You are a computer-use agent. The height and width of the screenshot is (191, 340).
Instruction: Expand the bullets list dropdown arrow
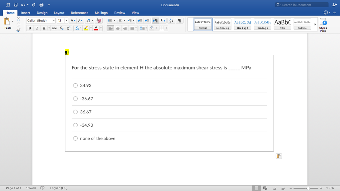[x=115, y=21]
